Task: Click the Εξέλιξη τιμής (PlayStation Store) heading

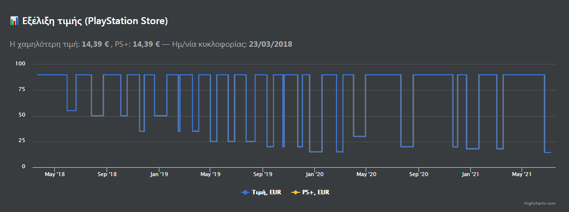Action: click(95, 21)
